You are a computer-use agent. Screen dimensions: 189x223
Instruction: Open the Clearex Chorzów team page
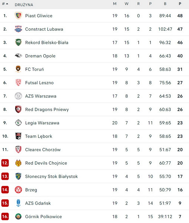[43, 150]
